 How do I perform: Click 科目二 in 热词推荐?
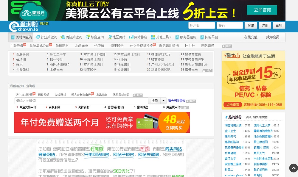click(229, 170)
